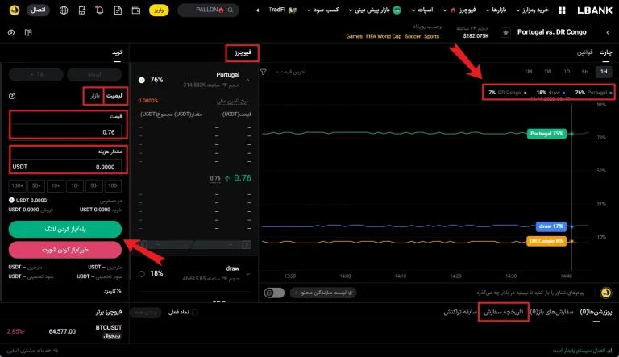Select the 6H chart timeframe
619x357 pixels.
click(x=585, y=72)
